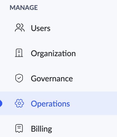The width and height of the screenshot is (117, 137).
Task: Select the highlighted Operations entry
Action: click(59, 103)
